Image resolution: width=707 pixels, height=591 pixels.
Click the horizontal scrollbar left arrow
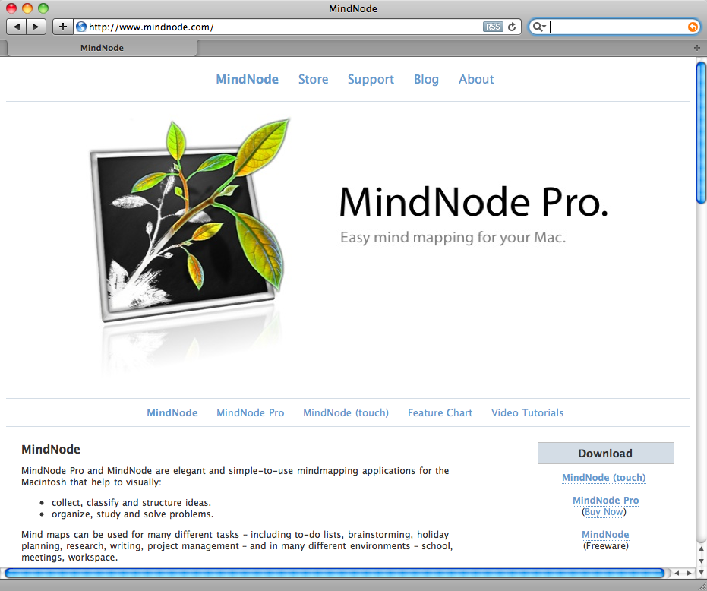(677, 573)
